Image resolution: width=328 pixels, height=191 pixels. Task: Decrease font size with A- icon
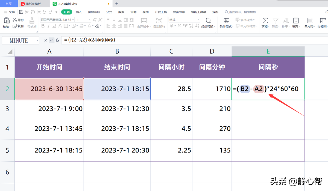click(x=101, y=20)
